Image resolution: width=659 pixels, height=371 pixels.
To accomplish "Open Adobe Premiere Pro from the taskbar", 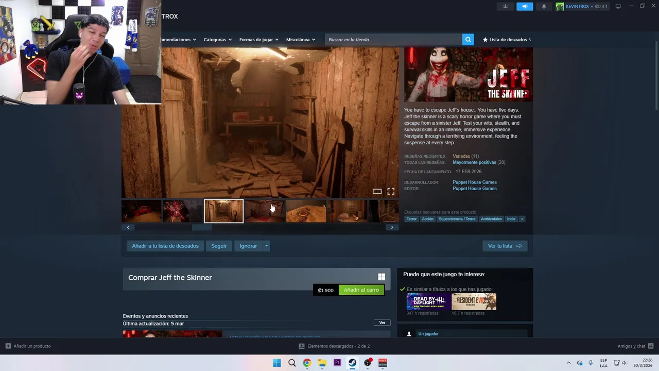I will [337, 363].
